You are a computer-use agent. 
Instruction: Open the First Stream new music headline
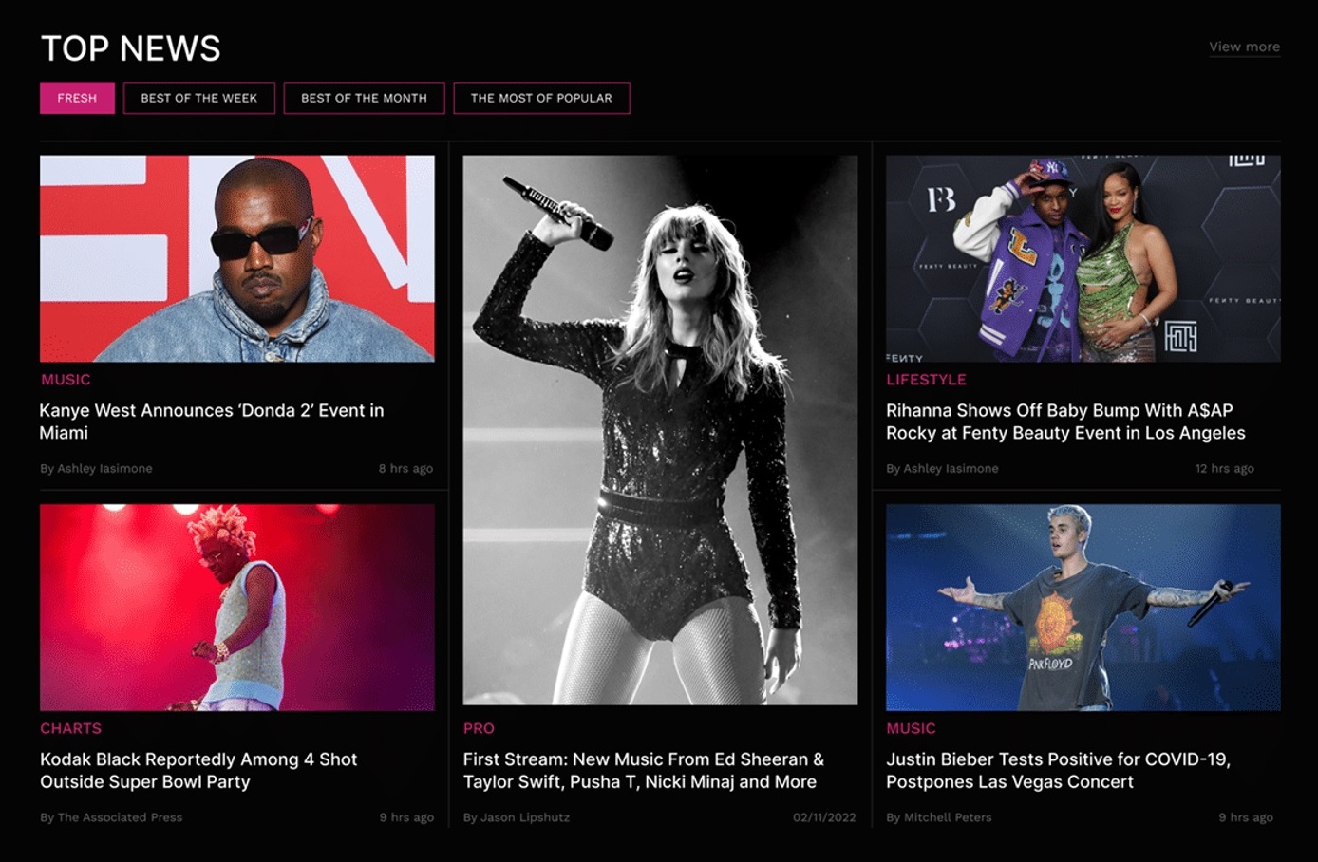coord(643,770)
